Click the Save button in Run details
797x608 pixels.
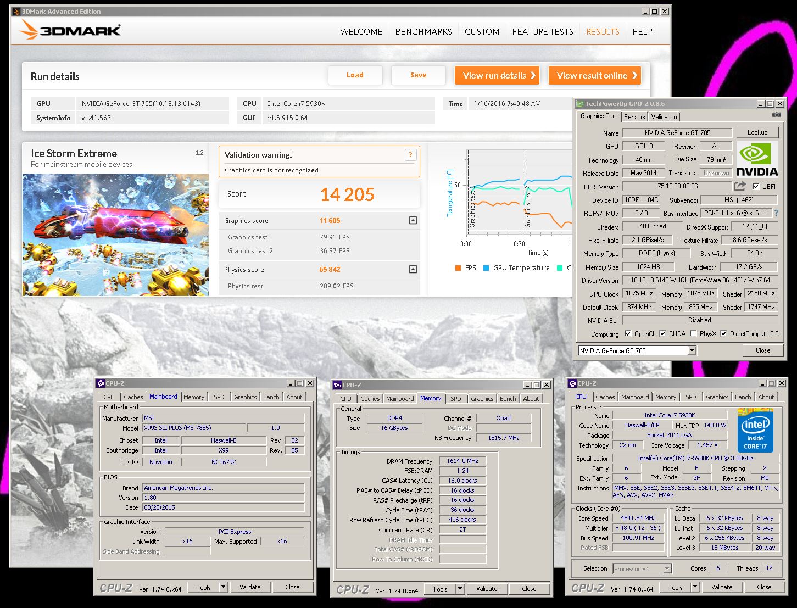(x=418, y=75)
